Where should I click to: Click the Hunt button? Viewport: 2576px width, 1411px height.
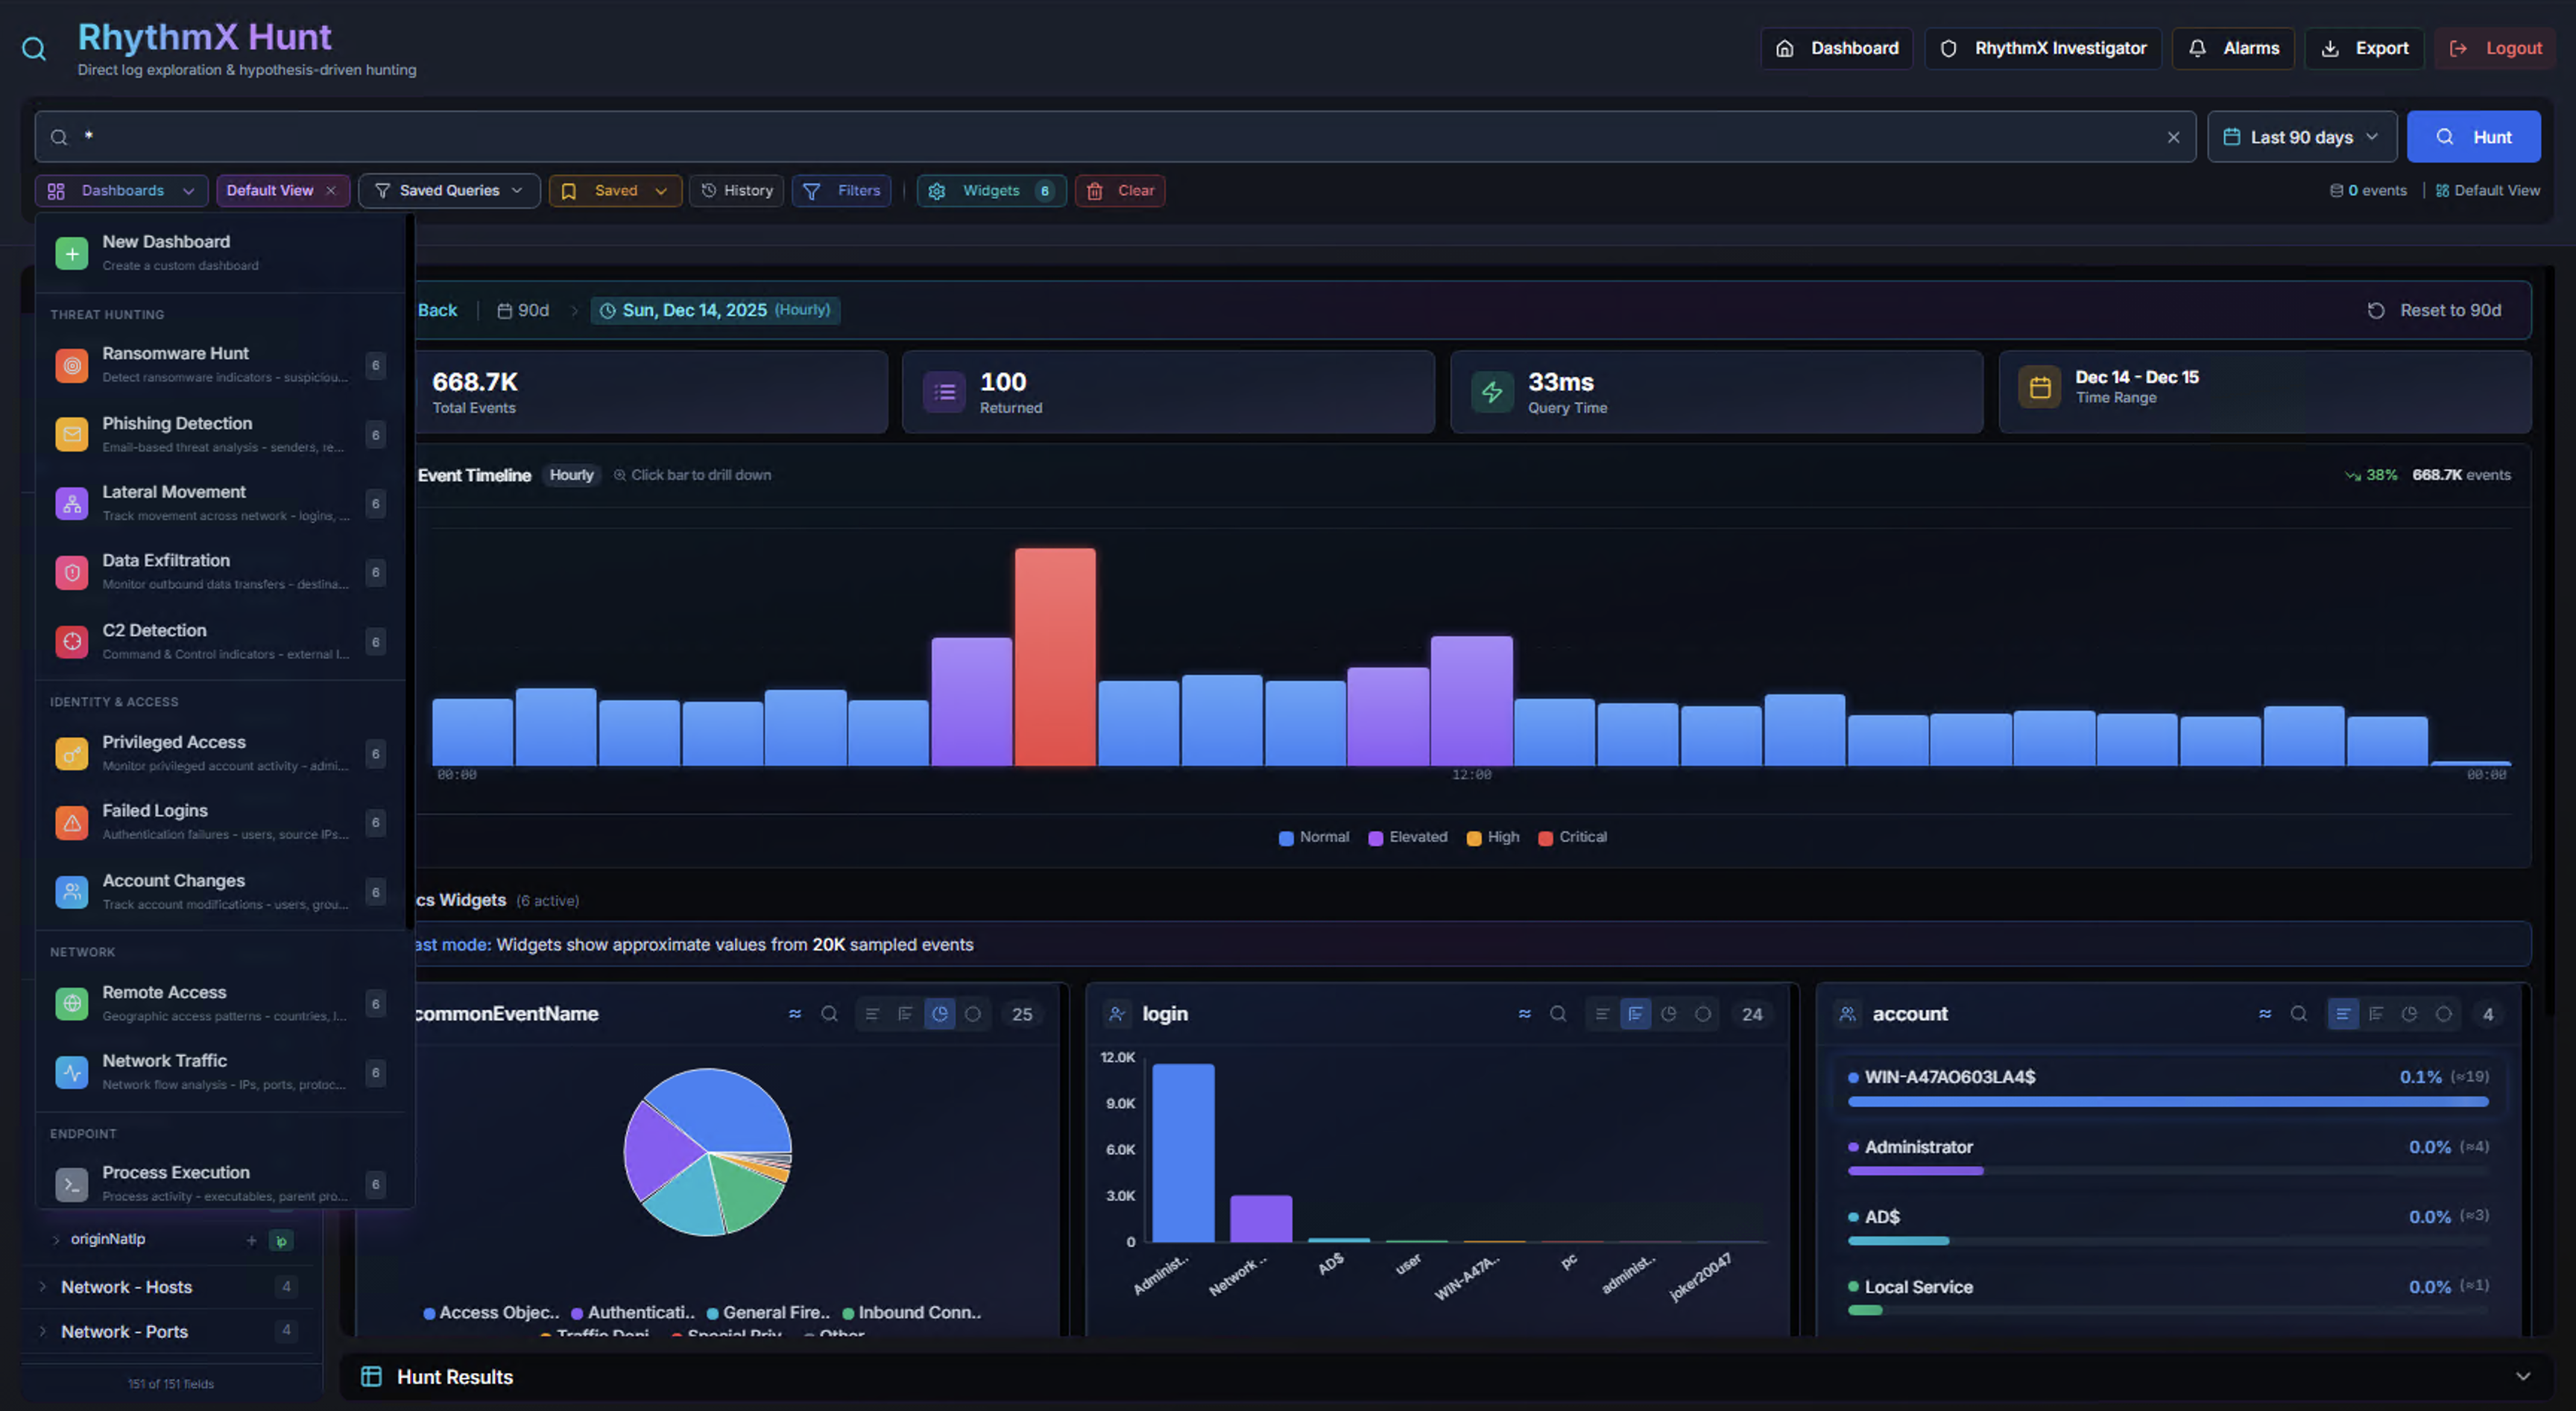[2473, 137]
